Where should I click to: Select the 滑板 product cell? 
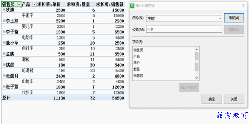click(26, 60)
